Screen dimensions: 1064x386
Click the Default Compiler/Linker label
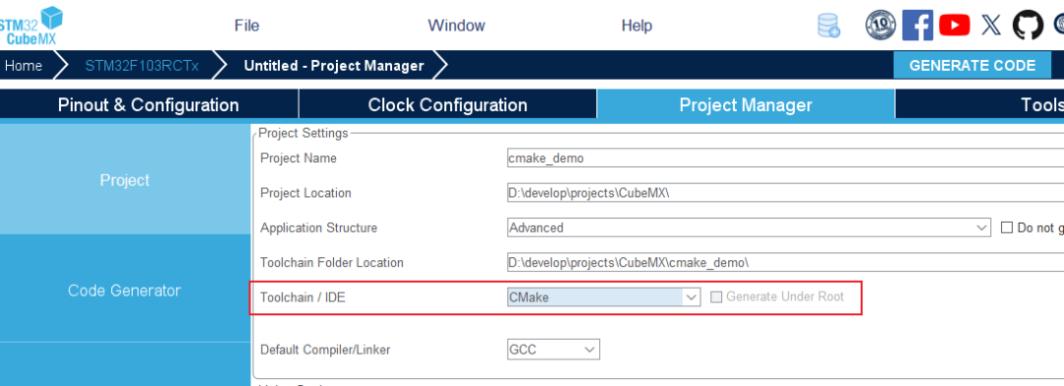click(325, 350)
